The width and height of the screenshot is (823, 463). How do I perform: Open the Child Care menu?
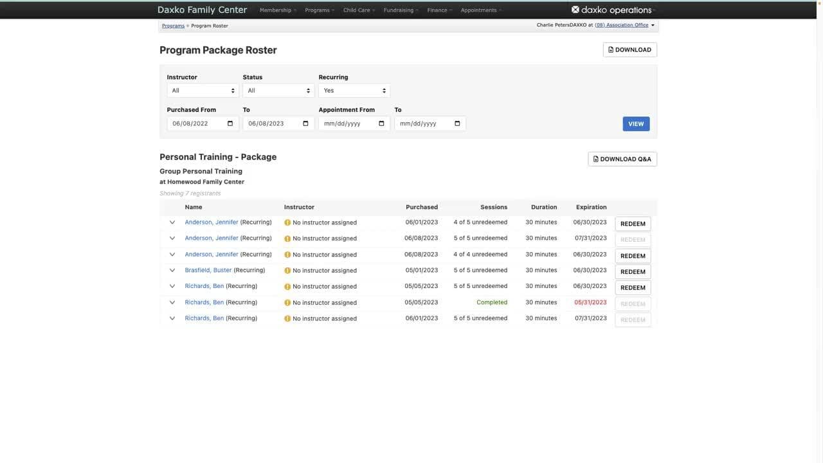(x=359, y=10)
